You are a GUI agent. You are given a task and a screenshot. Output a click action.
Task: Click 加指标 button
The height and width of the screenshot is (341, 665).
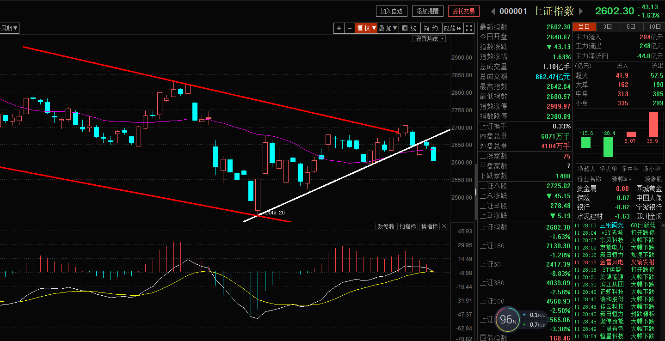point(407,226)
